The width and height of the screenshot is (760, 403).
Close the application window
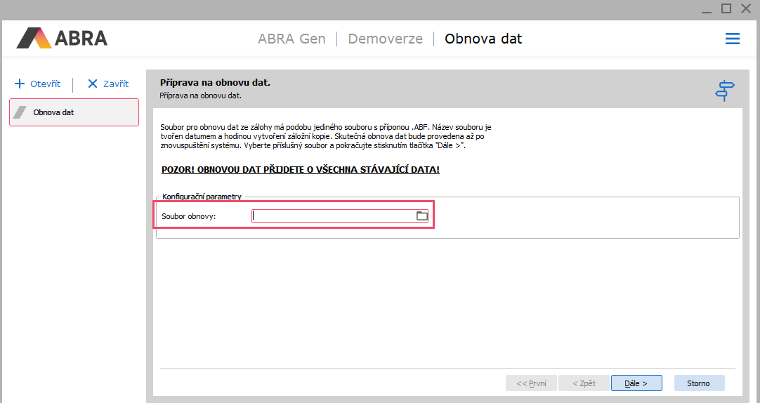coord(746,8)
